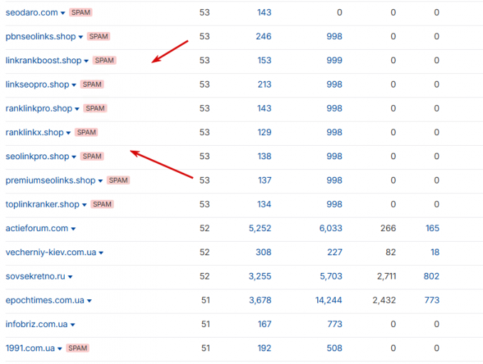Open the toplinkranker.shop domain link
The width and height of the screenshot is (483, 364).
43,205
